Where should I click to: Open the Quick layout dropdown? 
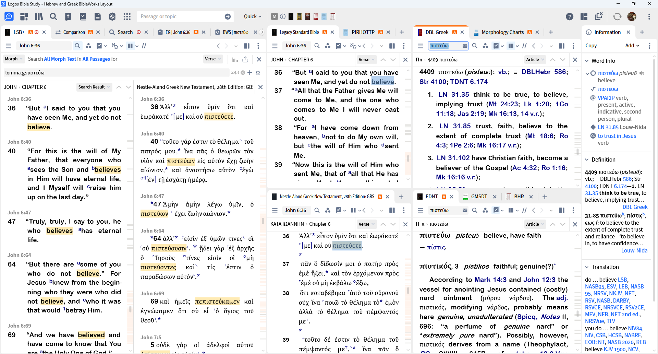click(x=252, y=16)
